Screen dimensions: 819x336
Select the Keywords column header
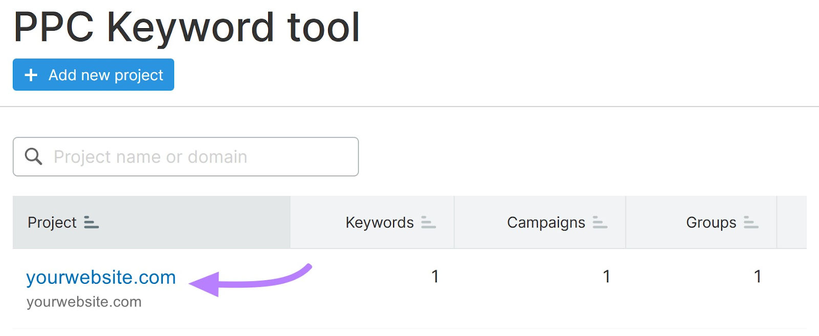coord(379,222)
